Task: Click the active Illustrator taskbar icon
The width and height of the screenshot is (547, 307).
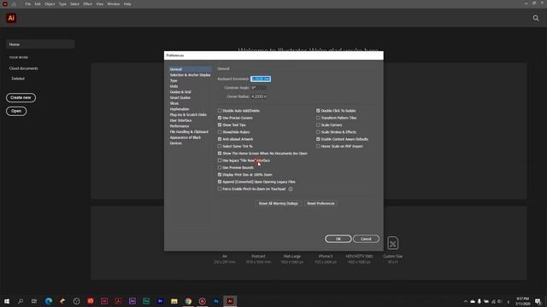Action: 230,301
